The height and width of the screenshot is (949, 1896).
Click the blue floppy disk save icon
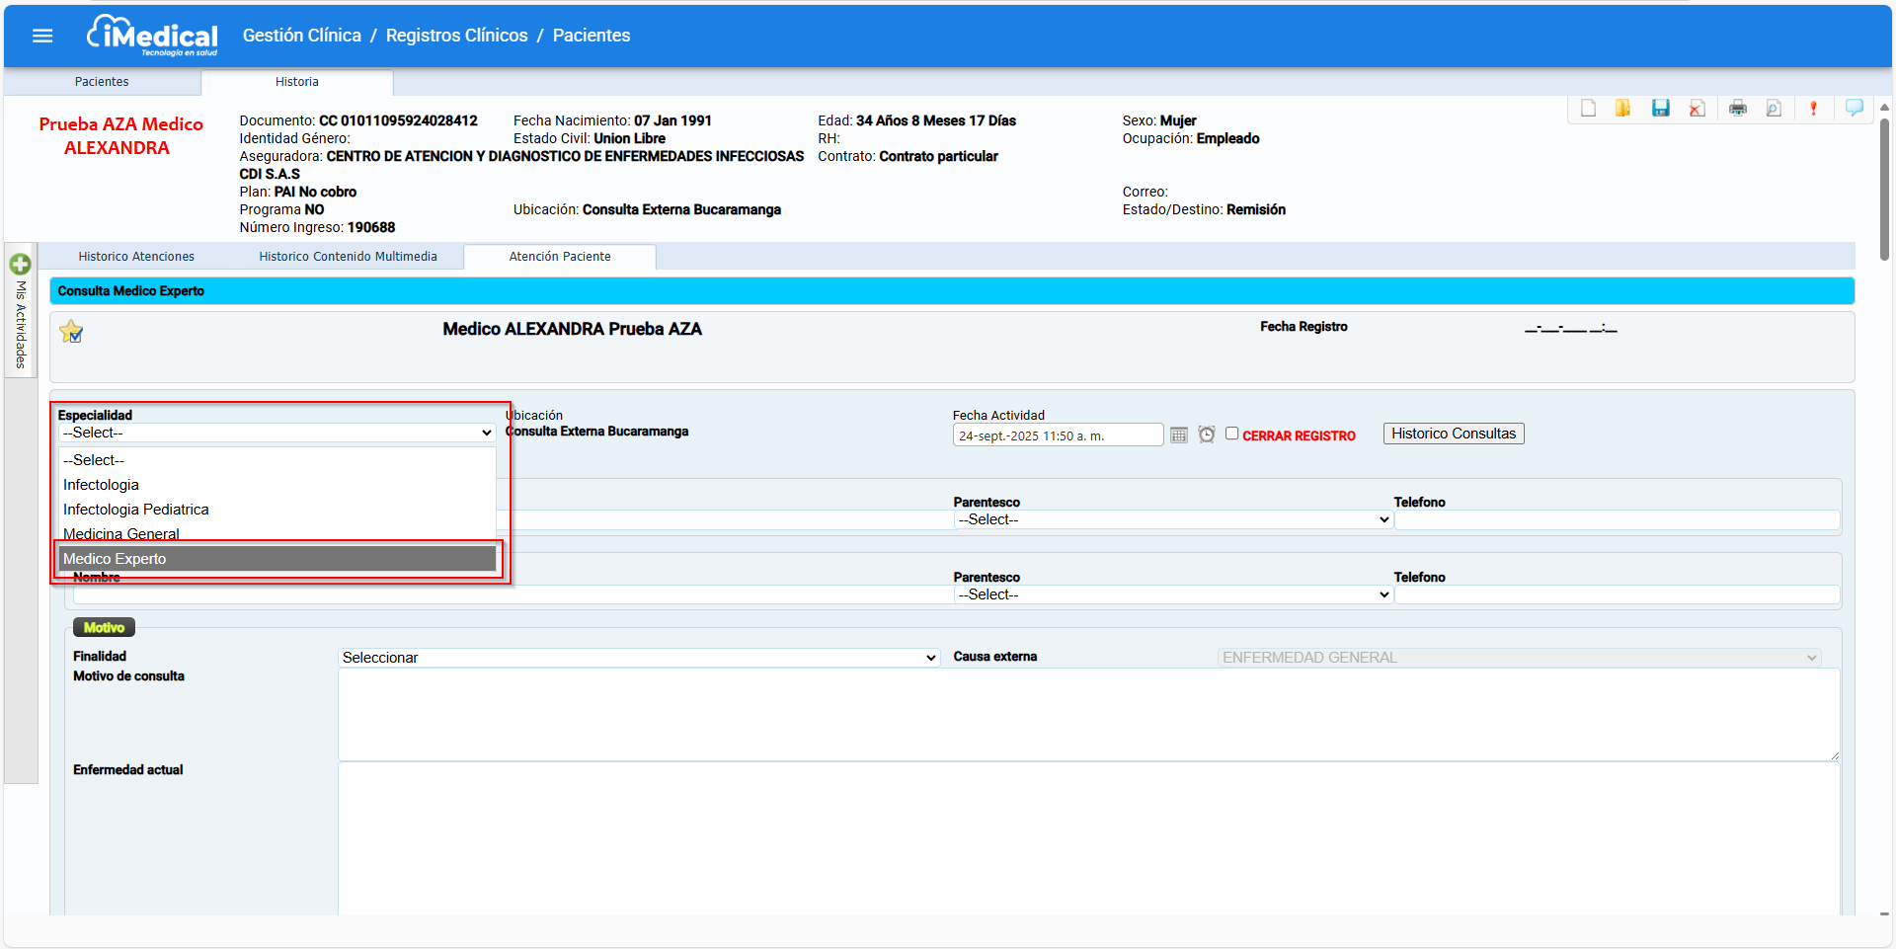(1660, 109)
